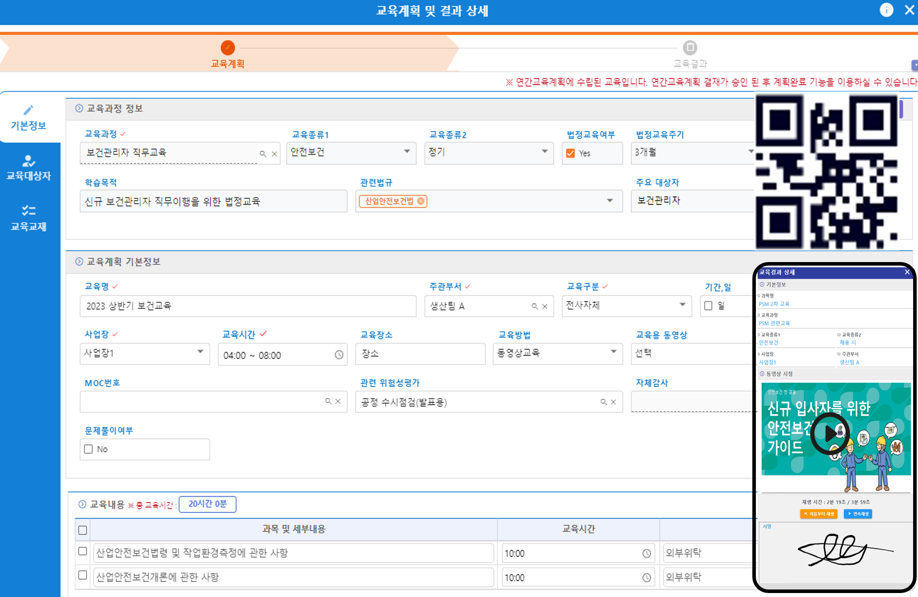This screenshot has height=597, width=918.
Task: Check the 산업안전보건법령 및 작업환경측정 row checkbox
Action: [x=83, y=551]
